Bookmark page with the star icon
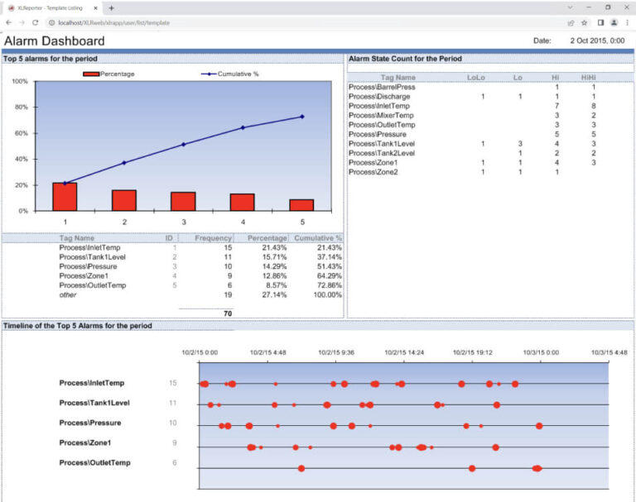This screenshot has height=502, width=636. (584, 22)
